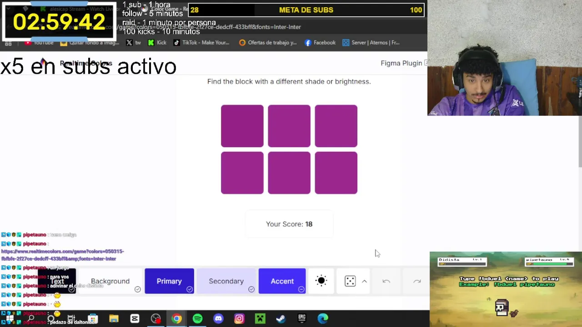The height and width of the screenshot is (327, 582).
Task: Select the top-right purple block
Action: 336,126
